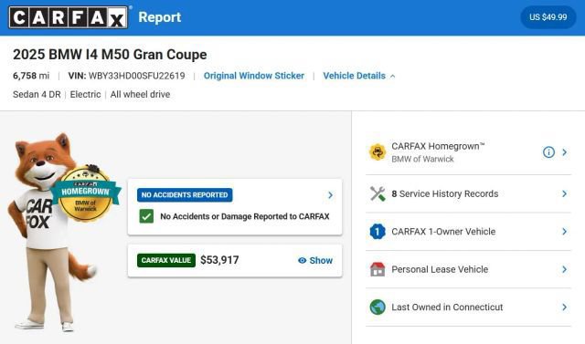Click the Homegrown gold medal on fox

tap(85, 193)
